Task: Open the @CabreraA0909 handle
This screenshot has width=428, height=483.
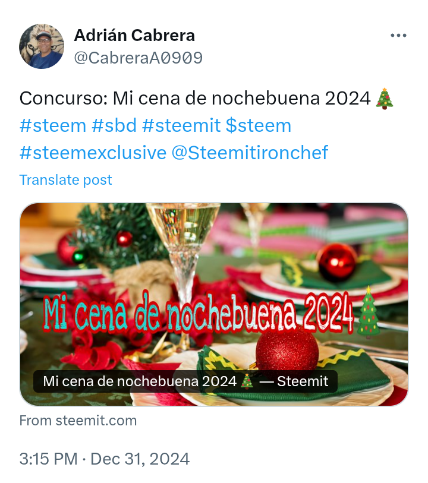Action: tap(138, 58)
